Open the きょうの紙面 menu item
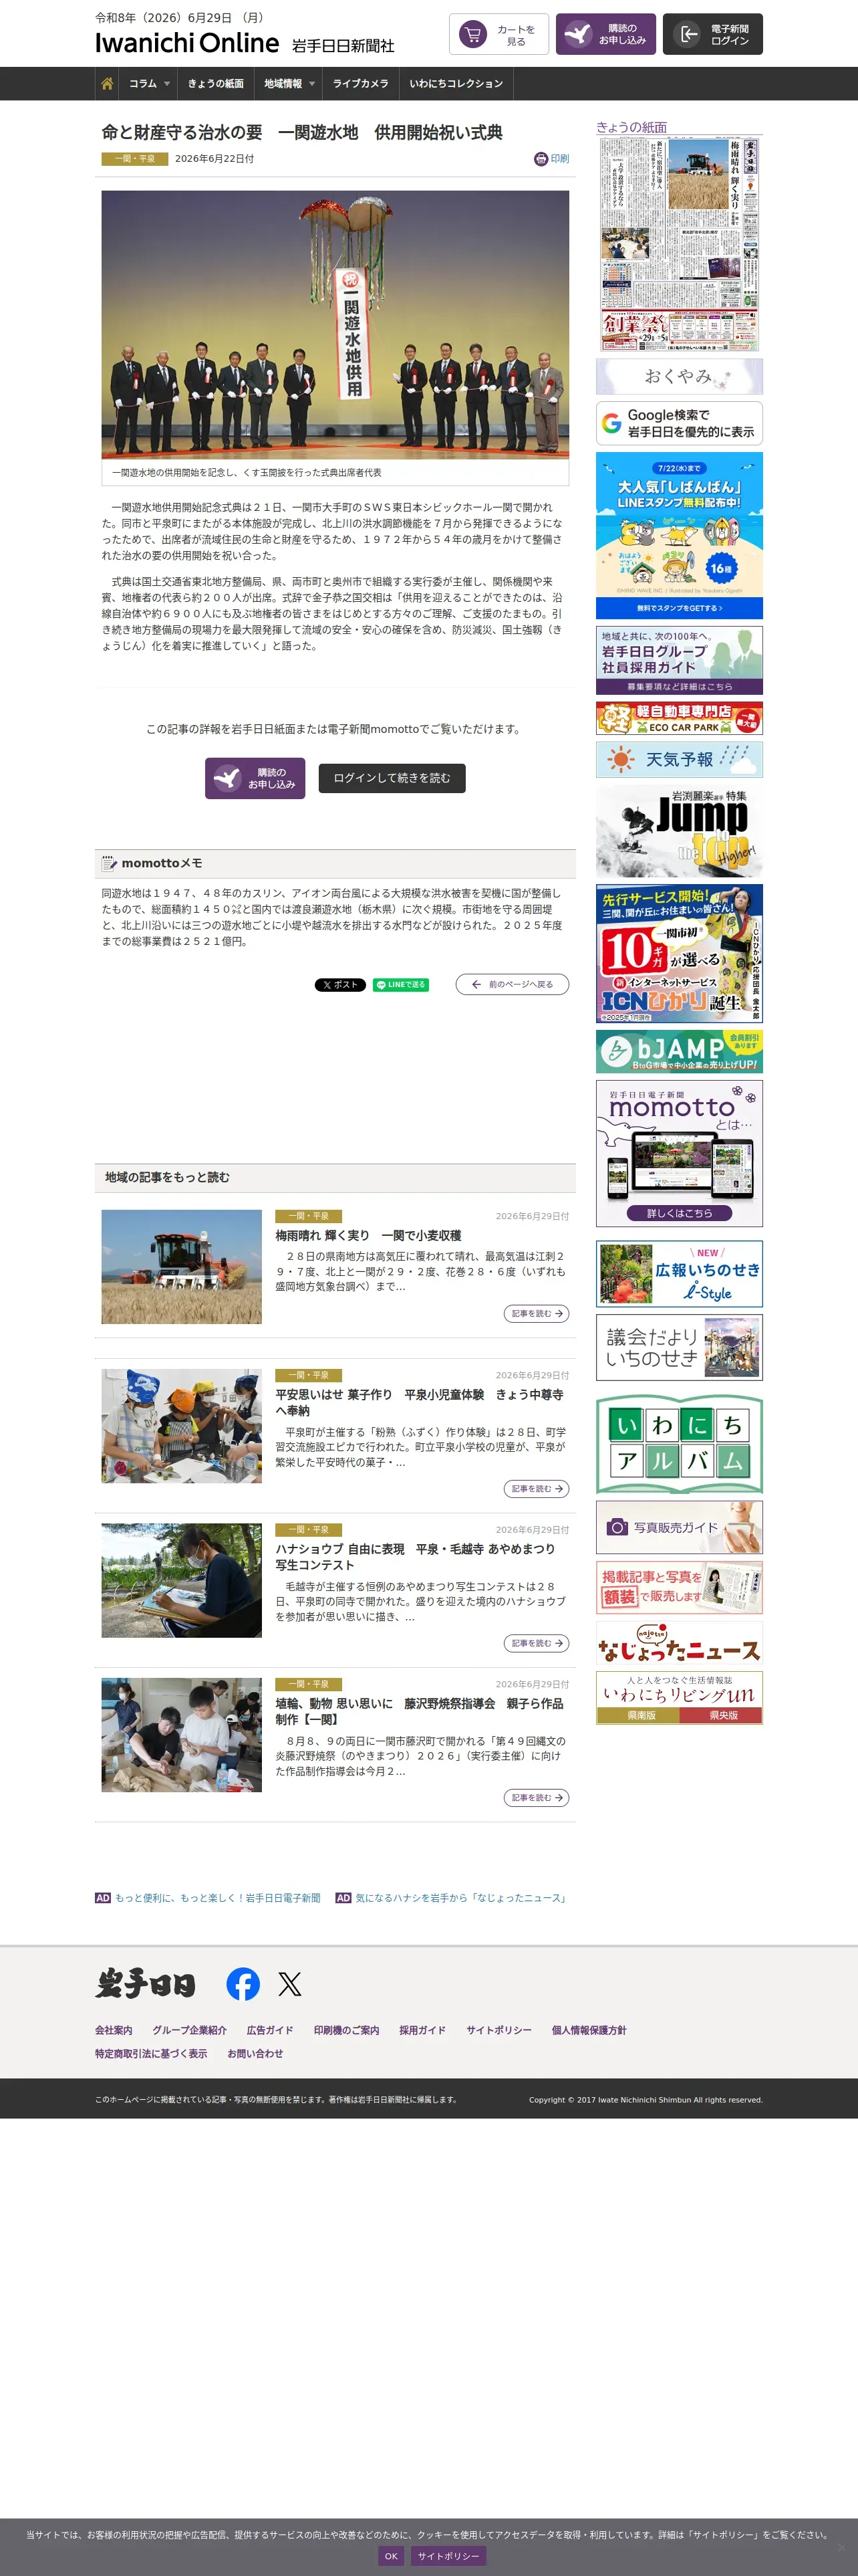Viewport: 858px width, 2576px height. pos(216,84)
